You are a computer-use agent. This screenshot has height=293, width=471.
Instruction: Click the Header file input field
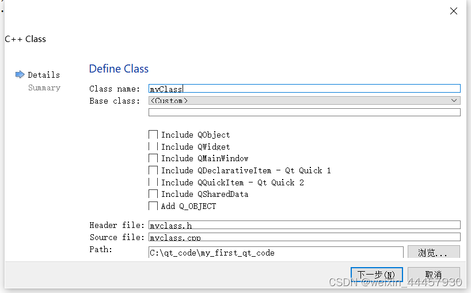click(x=304, y=225)
